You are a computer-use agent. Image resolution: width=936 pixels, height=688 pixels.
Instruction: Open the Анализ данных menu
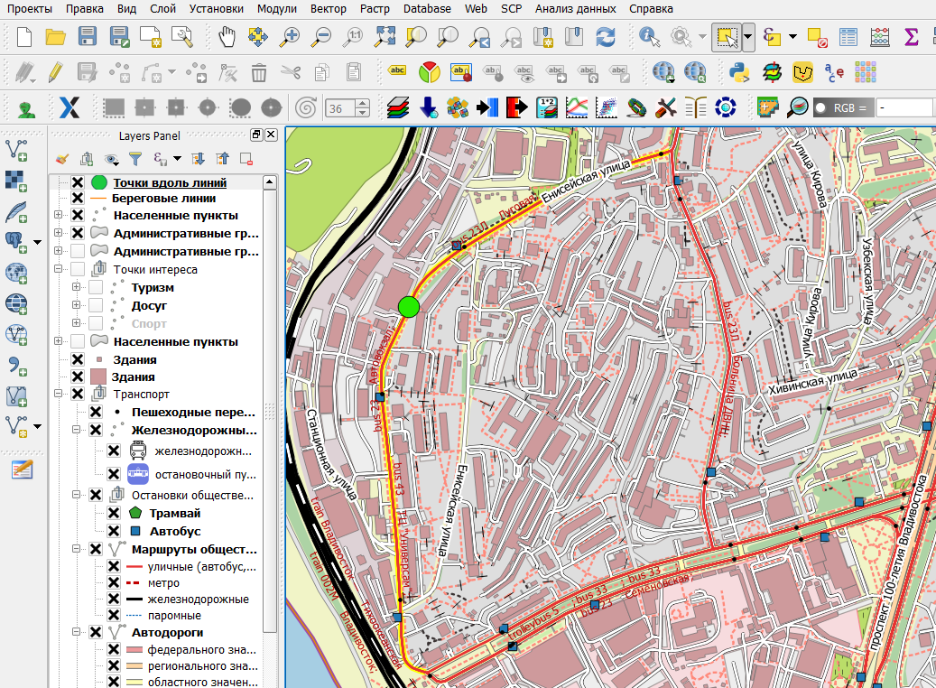(576, 9)
